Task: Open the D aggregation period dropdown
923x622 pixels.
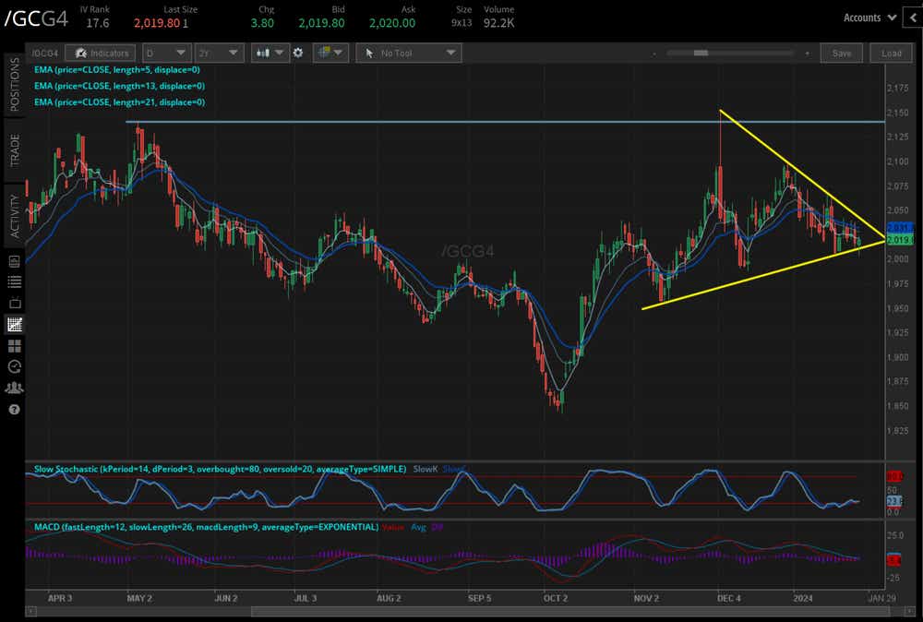Action: pos(166,53)
